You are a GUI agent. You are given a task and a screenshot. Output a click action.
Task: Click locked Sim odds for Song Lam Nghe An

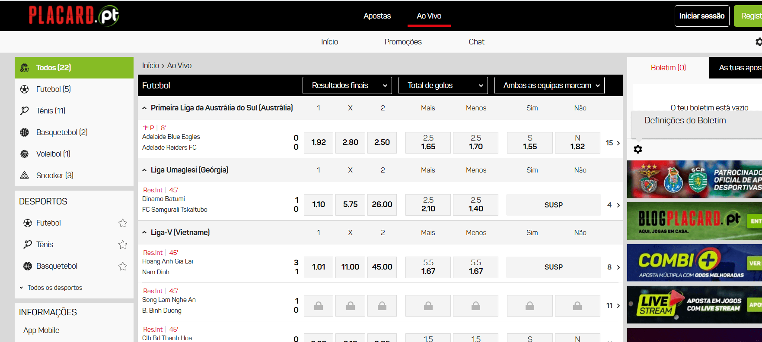[x=530, y=306]
